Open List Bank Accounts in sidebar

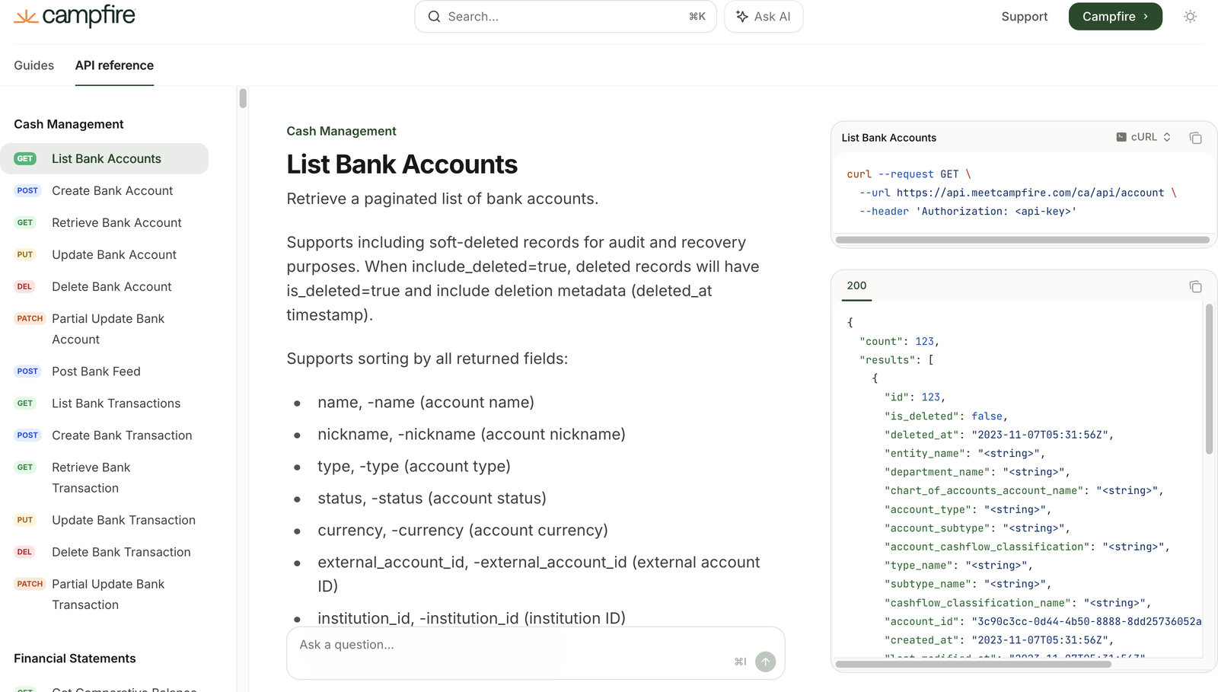click(x=104, y=158)
